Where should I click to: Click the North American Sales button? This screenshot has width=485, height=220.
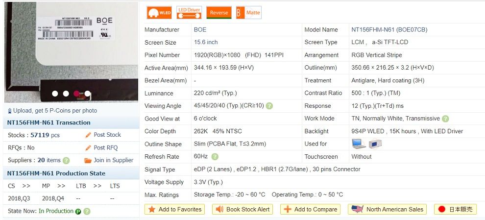387,209
